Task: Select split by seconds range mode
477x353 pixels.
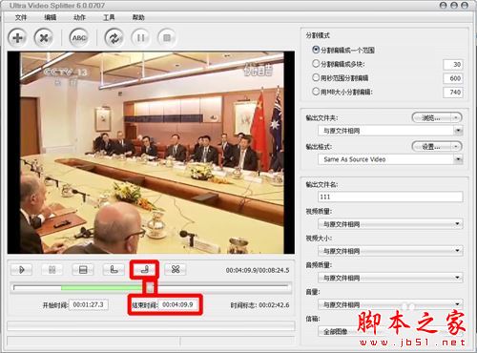Action: pos(316,77)
